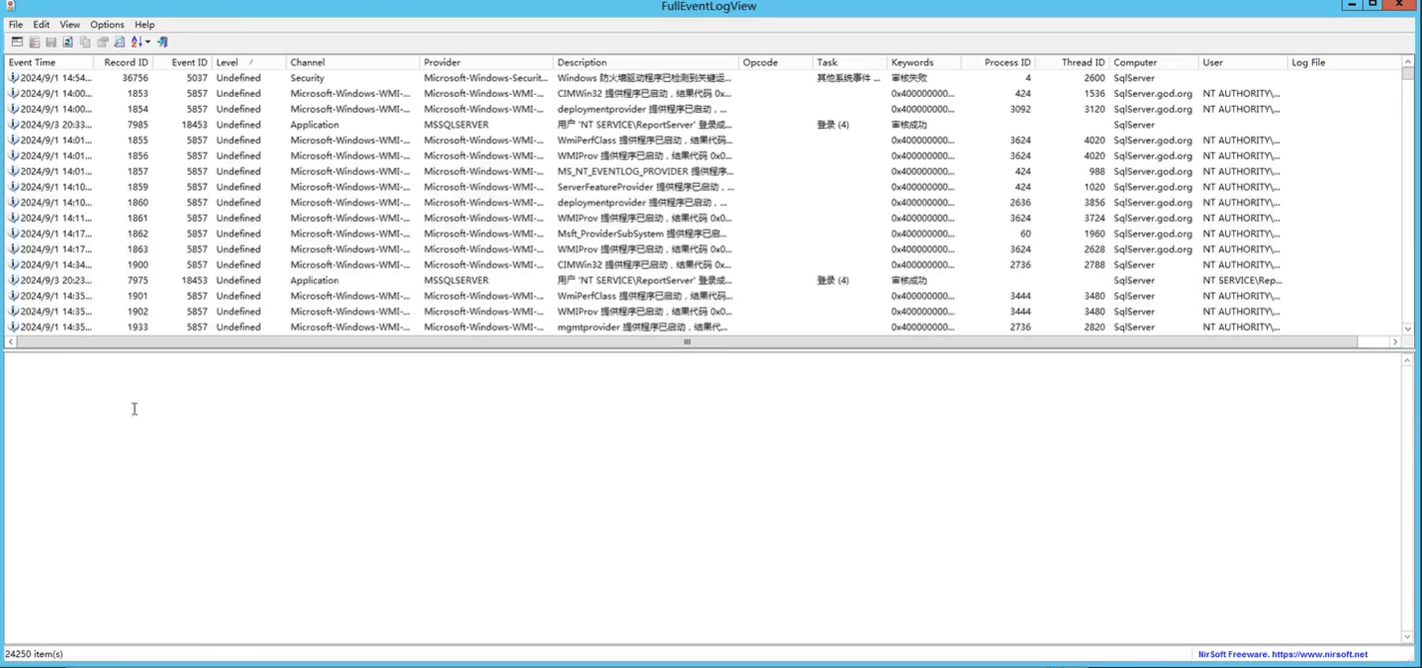
Task: Click the A-Z sort toolbar icon
Action: [137, 42]
